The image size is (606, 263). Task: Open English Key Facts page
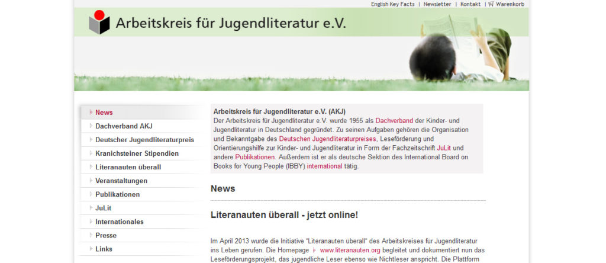coord(392,4)
